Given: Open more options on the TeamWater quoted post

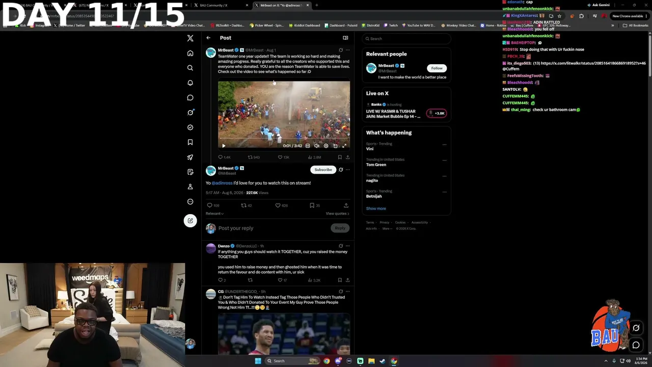Looking at the screenshot, I should [x=348, y=50].
